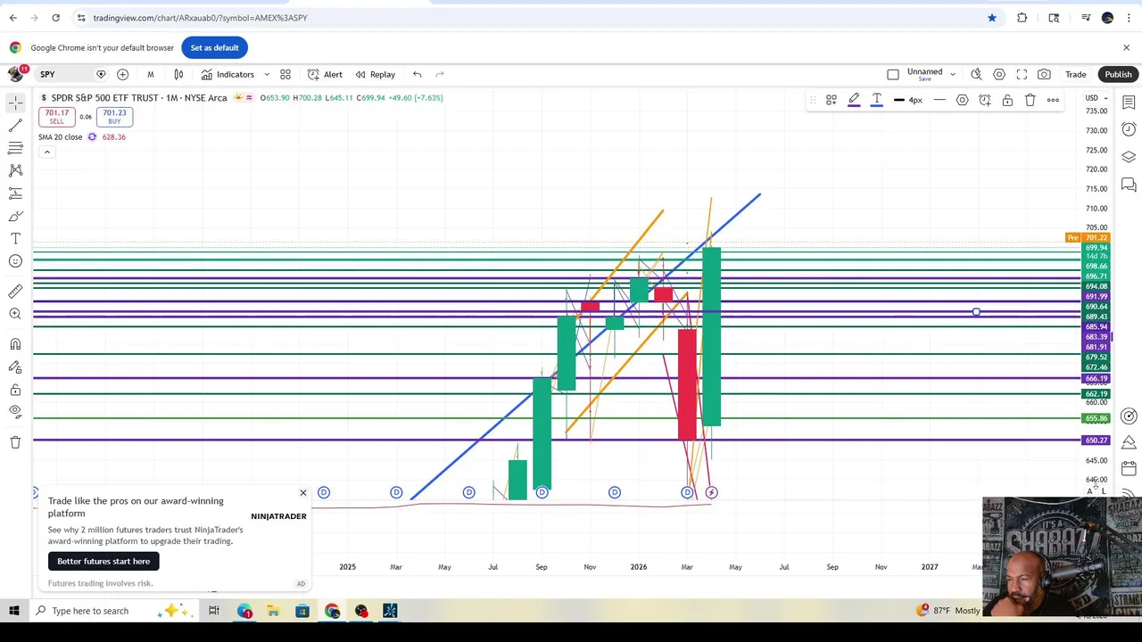Collapse the indicator legend chevron
Screen dimensions: 1142x642
click(x=47, y=152)
